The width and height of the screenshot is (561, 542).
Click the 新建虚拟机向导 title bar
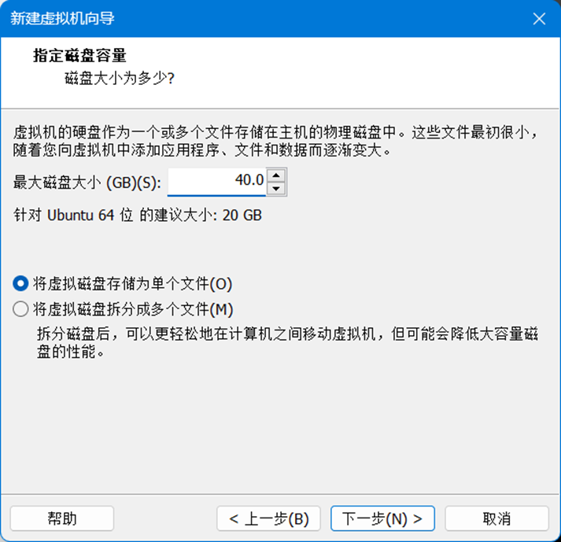264,19
